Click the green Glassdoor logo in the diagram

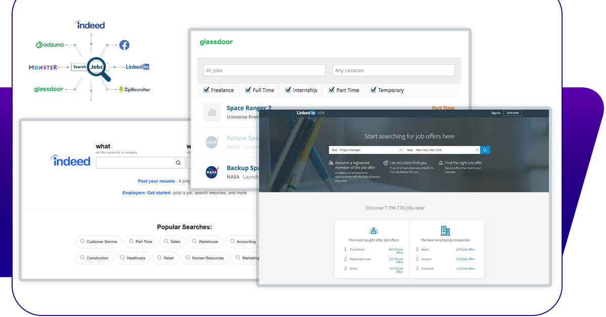click(49, 89)
